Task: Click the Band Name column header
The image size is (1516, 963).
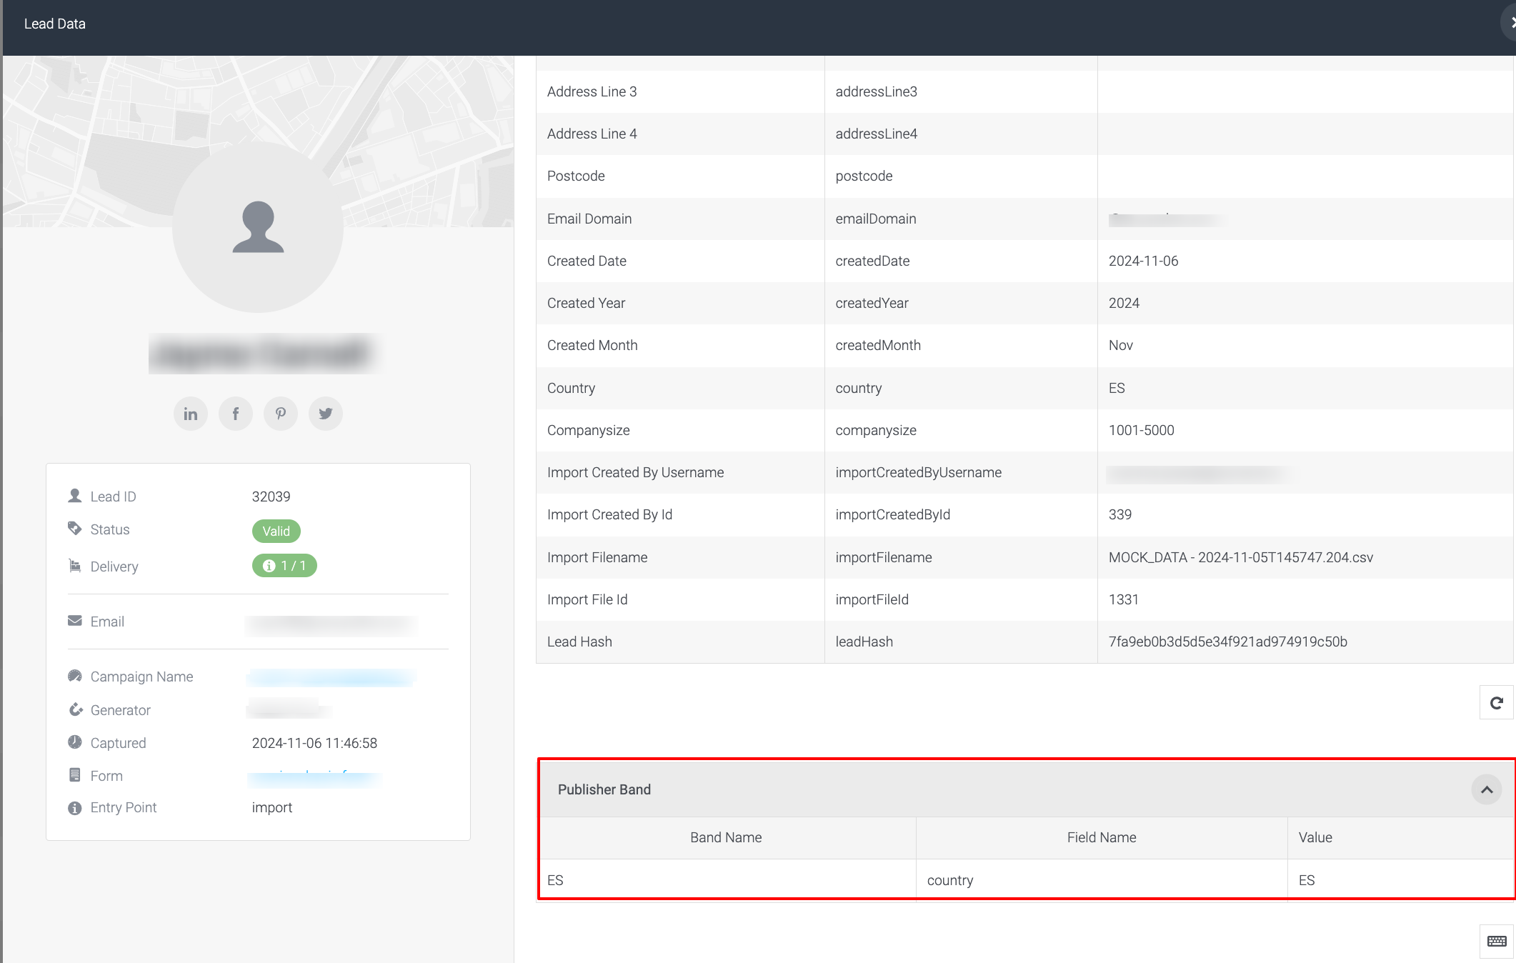Action: click(726, 837)
